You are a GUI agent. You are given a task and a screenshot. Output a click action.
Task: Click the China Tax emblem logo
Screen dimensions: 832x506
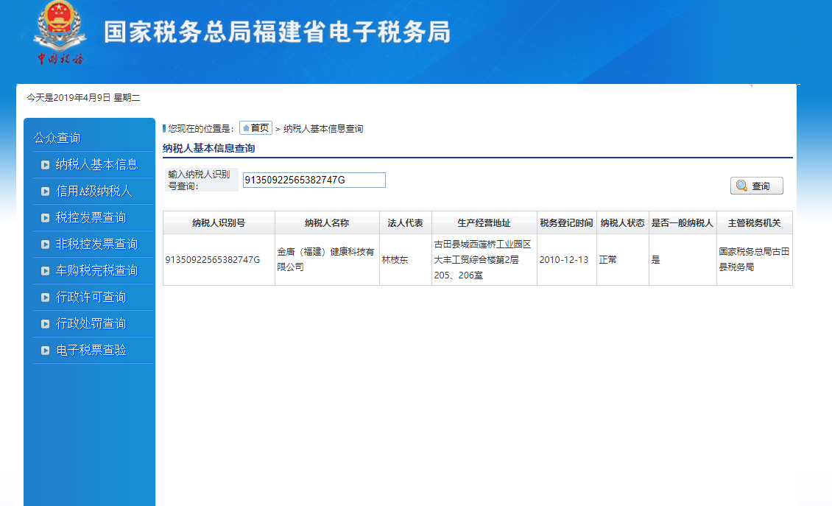(x=60, y=34)
